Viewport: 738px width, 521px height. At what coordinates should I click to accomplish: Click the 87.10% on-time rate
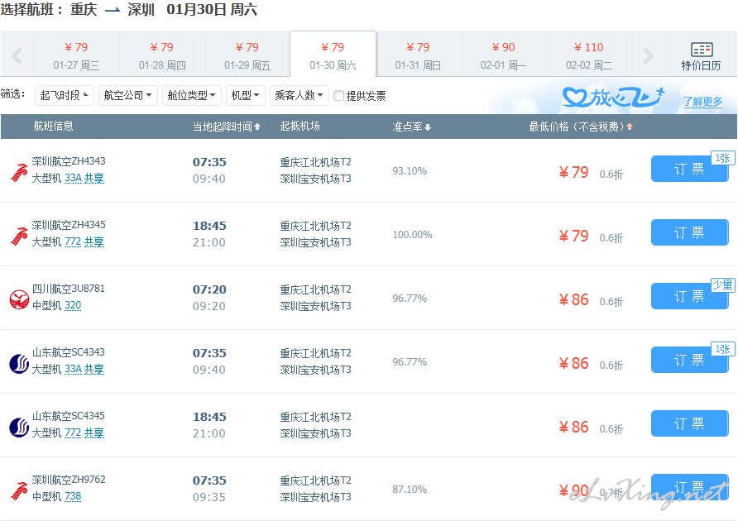pyautogui.click(x=410, y=490)
